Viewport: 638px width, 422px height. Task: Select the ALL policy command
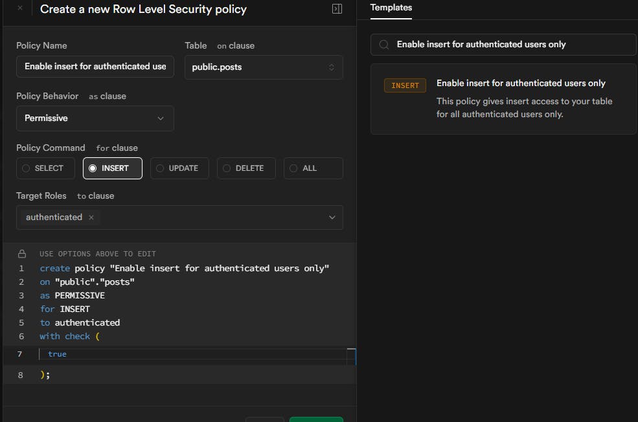(313, 168)
